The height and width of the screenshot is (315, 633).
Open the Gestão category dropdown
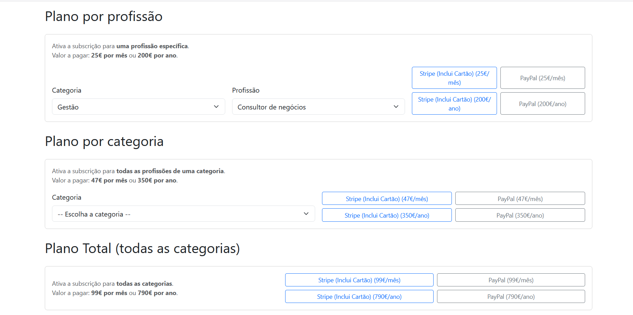[x=138, y=107]
